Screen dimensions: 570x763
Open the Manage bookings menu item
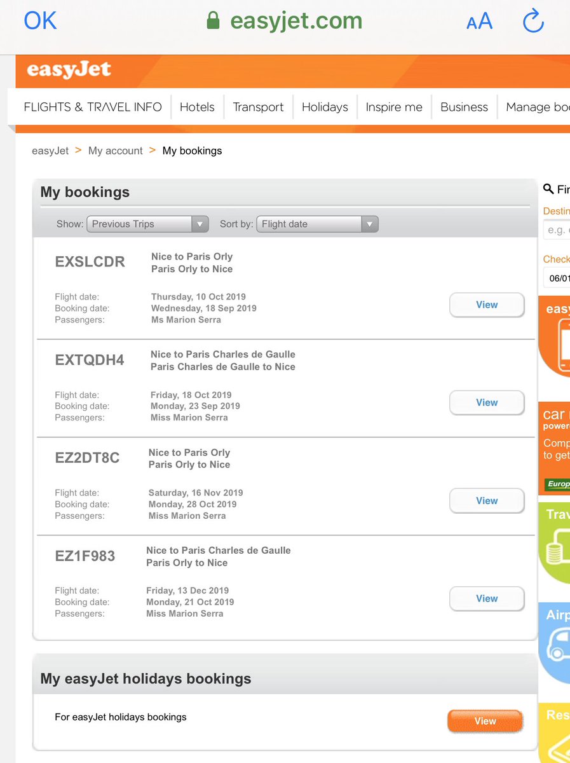pyautogui.click(x=538, y=107)
